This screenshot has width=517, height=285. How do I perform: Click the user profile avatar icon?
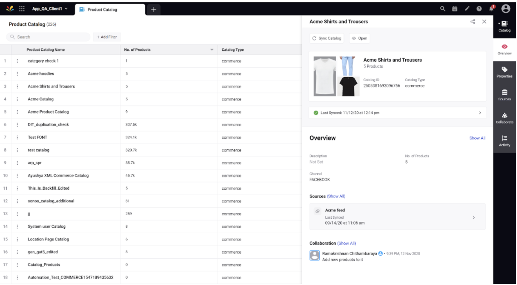(x=506, y=9)
